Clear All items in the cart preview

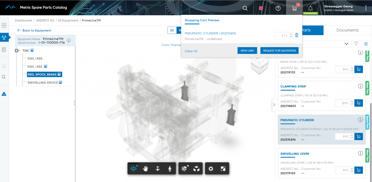[191, 51]
